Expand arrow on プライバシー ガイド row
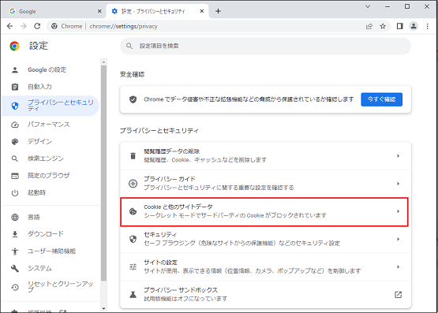Image resolution: width=438 pixels, height=313 pixels. tap(398, 184)
